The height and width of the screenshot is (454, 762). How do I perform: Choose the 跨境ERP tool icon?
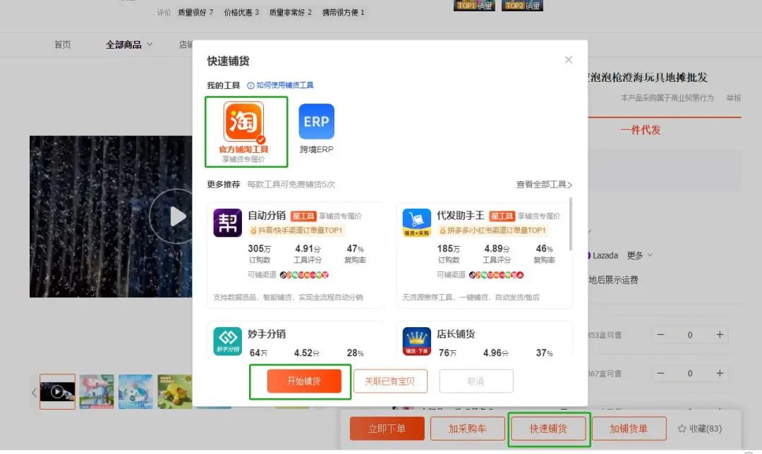[316, 121]
